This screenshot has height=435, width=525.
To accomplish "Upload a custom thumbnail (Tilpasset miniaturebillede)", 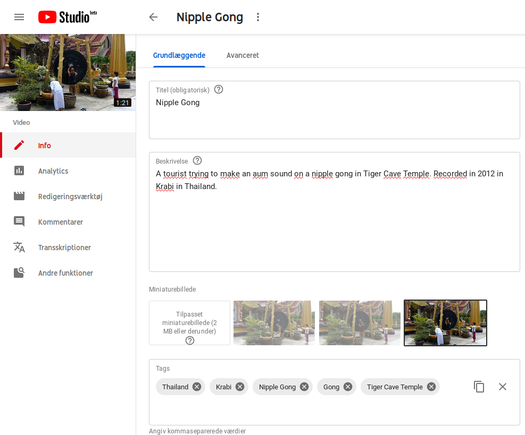I will [189, 322].
